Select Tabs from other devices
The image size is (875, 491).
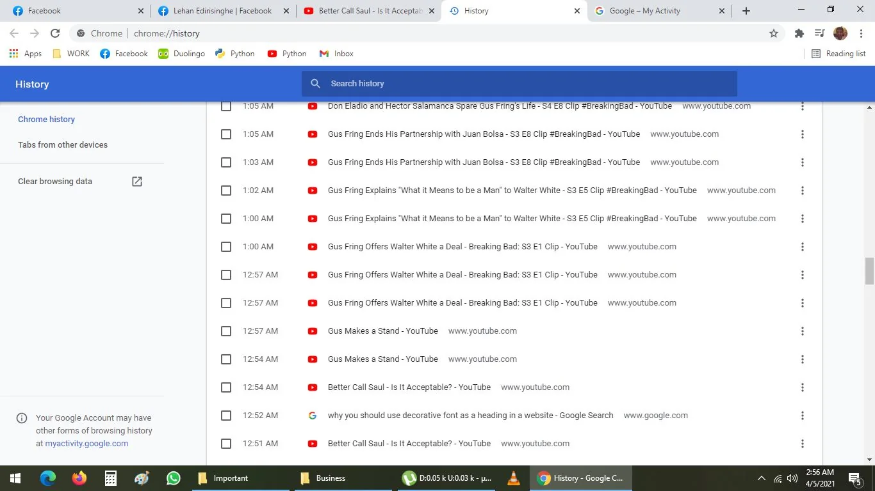(x=63, y=145)
